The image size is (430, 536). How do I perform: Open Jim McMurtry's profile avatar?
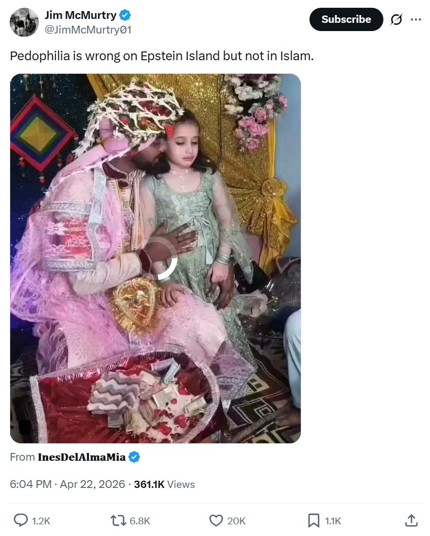tap(24, 22)
